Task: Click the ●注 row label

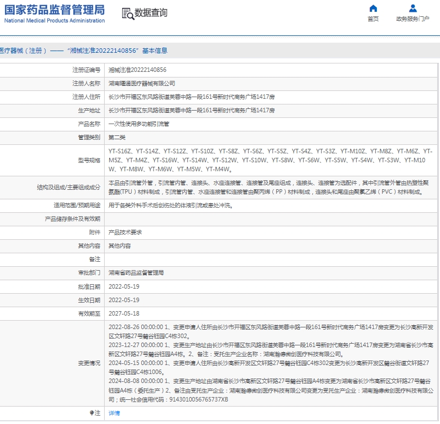Action: point(95,413)
